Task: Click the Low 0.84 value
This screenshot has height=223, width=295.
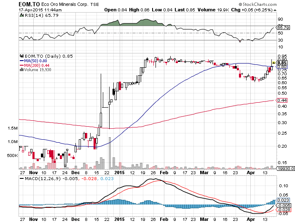Action: [162, 10]
